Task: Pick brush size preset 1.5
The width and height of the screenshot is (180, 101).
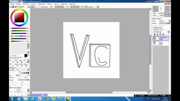Action: click(22, 91)
